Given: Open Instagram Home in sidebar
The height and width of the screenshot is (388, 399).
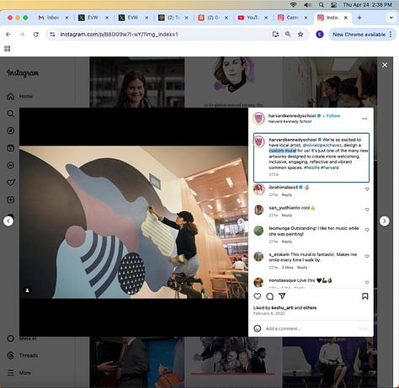Looking at the screenshot, I should pyautogui.click(x=19, y=96).
